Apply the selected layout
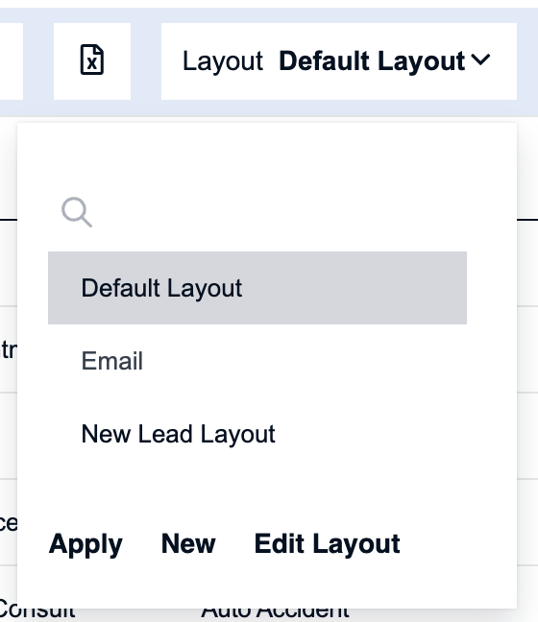538x622 pixels. coord(86,544)
